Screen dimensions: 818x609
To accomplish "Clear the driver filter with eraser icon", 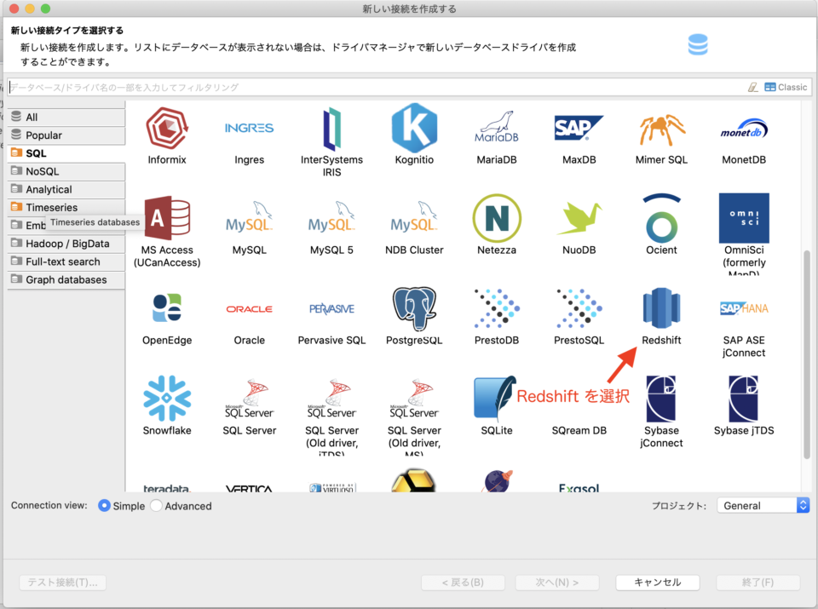I will [752, 87].
